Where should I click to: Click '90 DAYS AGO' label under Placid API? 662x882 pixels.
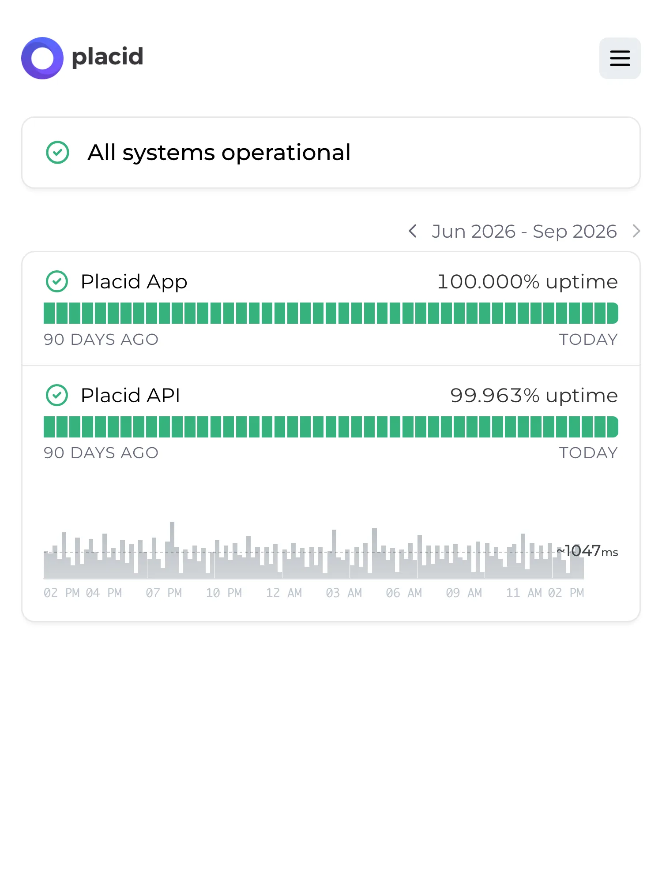coord(101,452)
